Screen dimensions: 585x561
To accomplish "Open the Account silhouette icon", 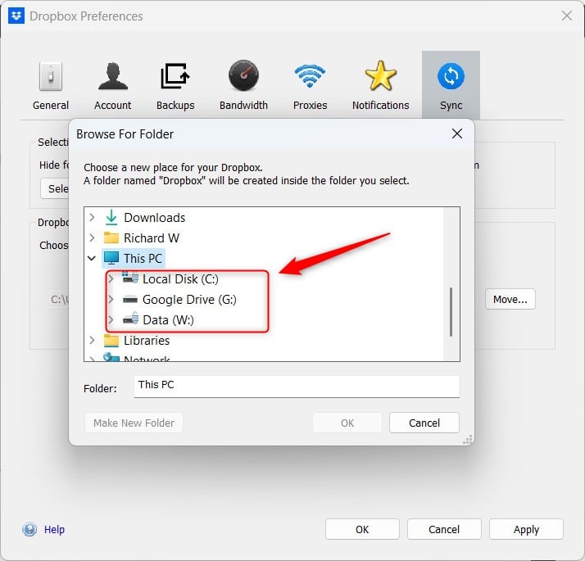I will (x=113, y=76).
